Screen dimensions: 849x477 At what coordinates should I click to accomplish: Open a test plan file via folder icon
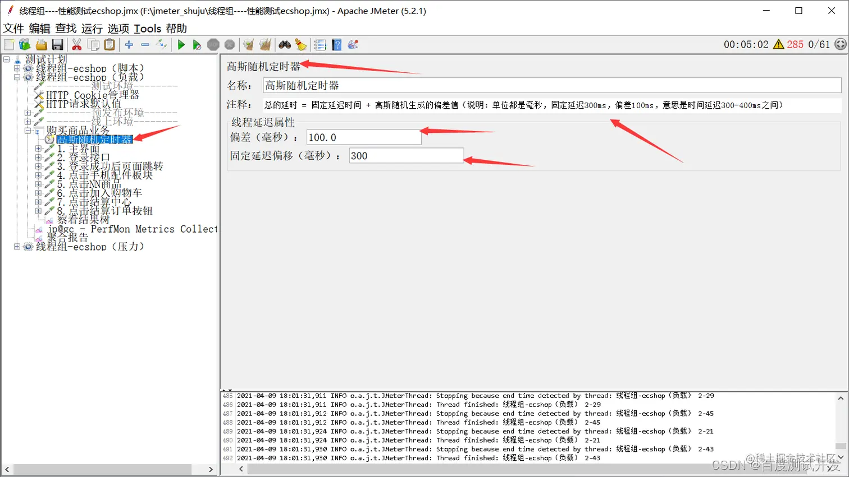coord(41,45)
